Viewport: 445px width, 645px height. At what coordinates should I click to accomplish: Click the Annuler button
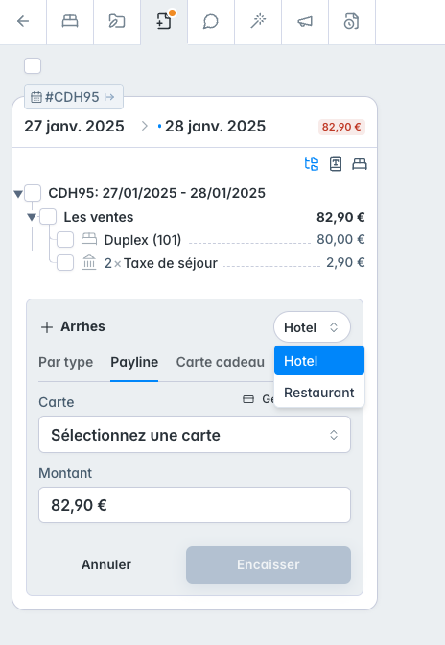[x=106, y=564]
